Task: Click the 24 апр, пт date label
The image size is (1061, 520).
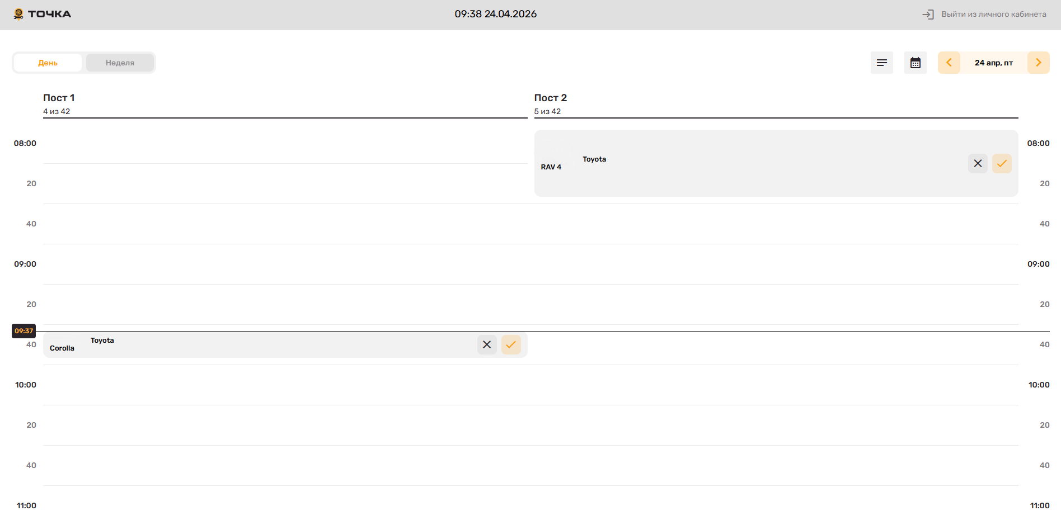Action: [993, 63]
